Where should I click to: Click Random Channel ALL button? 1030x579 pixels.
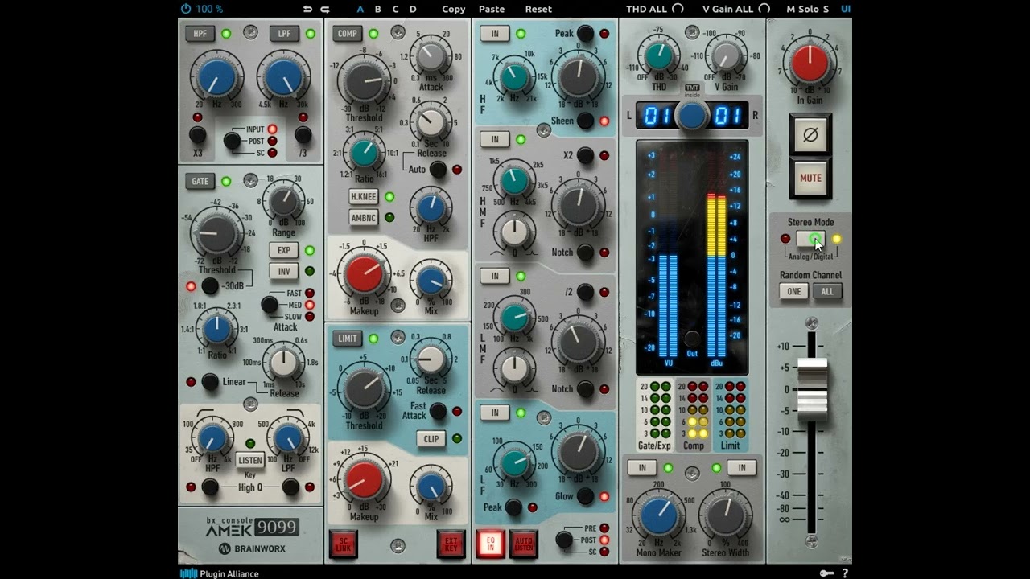(x=827, y=292)
